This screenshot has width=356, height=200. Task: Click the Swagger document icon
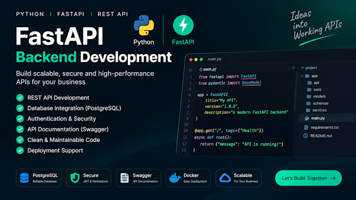tap(125, 178)
